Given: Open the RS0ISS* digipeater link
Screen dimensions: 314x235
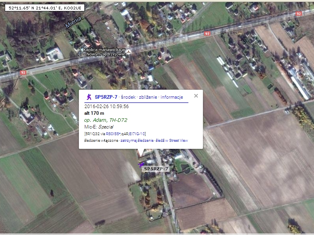Looking at the screenshot, I should (x=113, y=134).
